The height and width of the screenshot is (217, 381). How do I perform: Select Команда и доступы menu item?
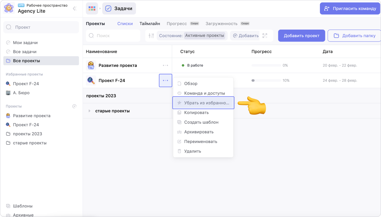(203, 93)
